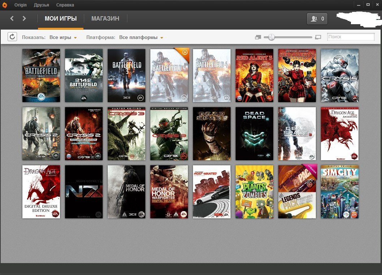Select the first Dead Space tile
The height and width of the screenshot is (275, 382).
click(212, 134)
